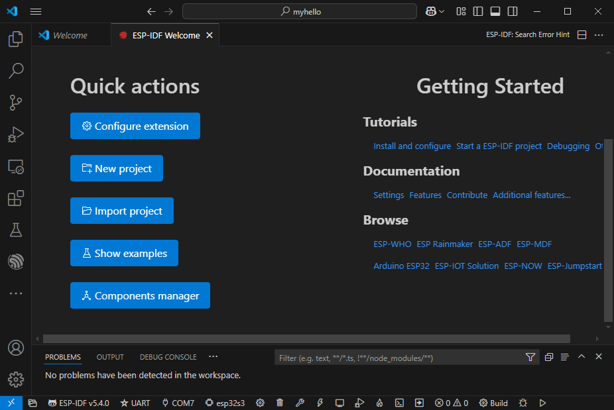Open Accounts menu in activity bar
Viewport: 614px width, 410px height.
click(16, 348)
